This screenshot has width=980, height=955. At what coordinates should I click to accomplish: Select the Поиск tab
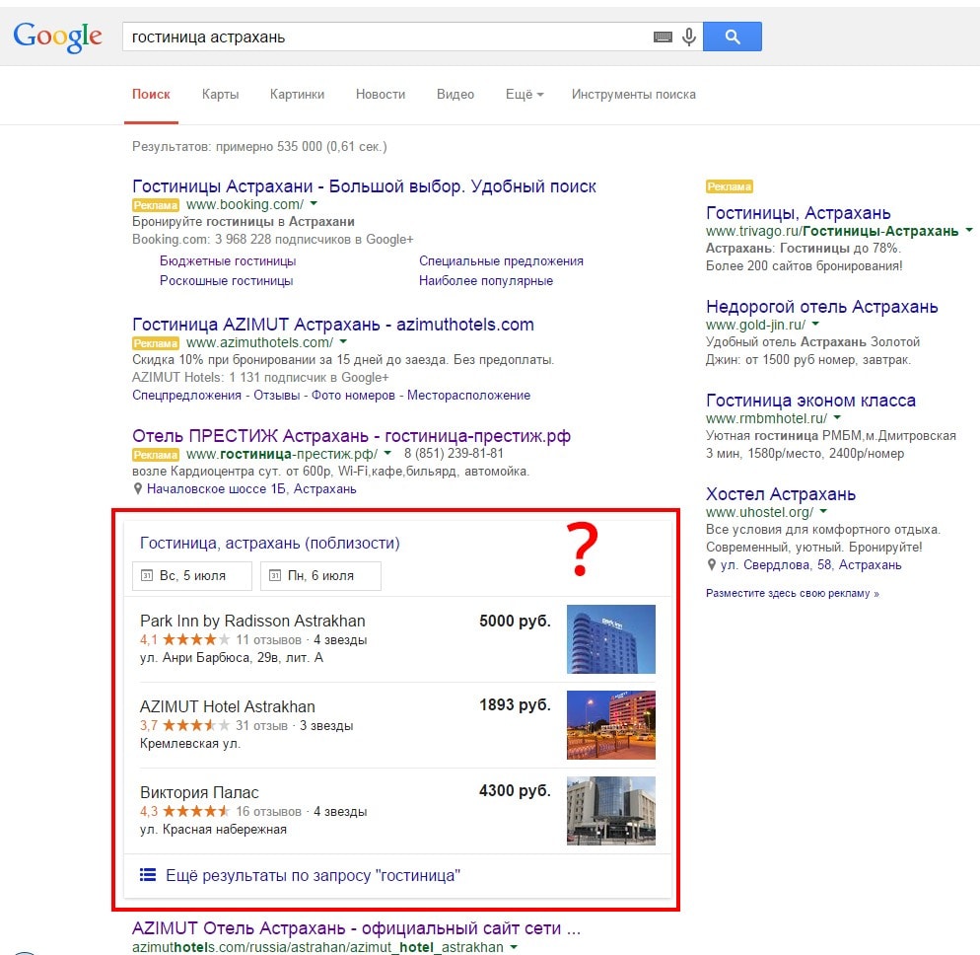(151, 95)
